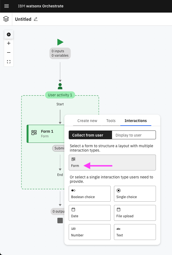
Task: Open the hamburger navigation menu
Action: point(7,6)
